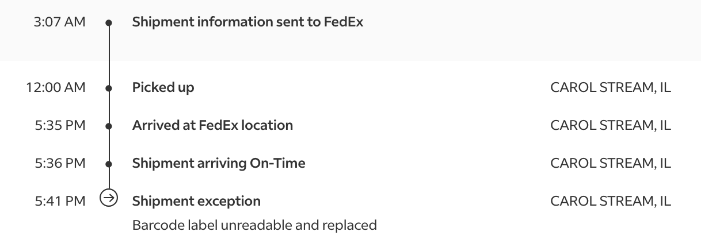
Task: Select the 12:00 AM timestamp
Action: (56, 88)
